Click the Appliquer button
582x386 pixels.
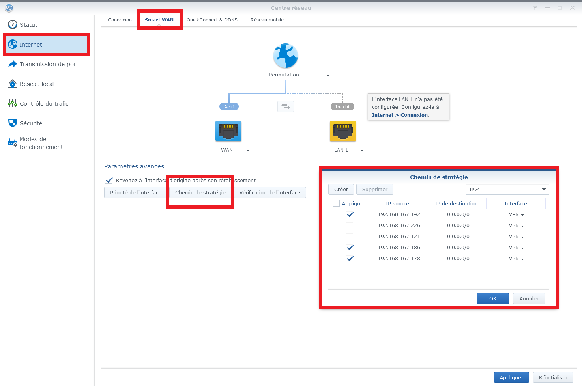511,378
